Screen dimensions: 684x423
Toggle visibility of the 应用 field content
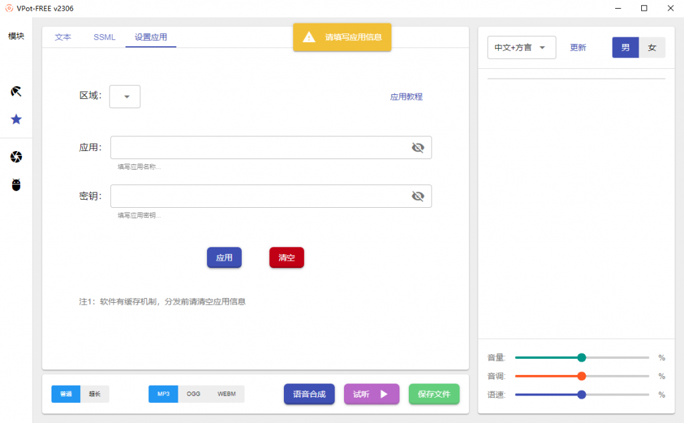click(x=418, y=147)
